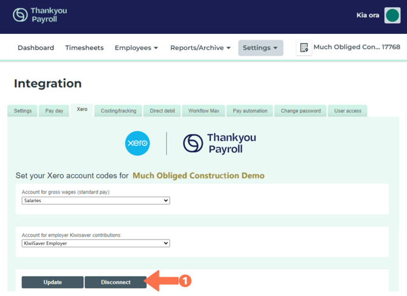Open the gross wages account dropdown

point(96,200)
